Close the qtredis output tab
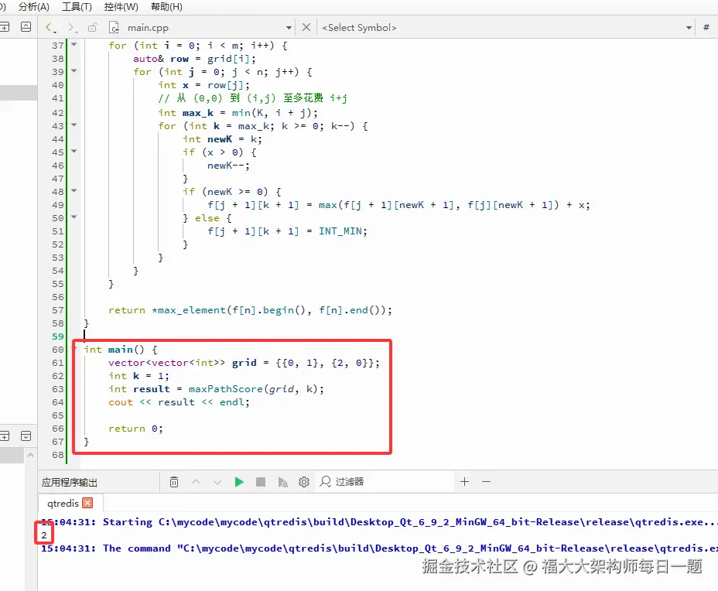The width and height of the screenshot is (718, 591). pyautogui.click(x=87, y=503)
